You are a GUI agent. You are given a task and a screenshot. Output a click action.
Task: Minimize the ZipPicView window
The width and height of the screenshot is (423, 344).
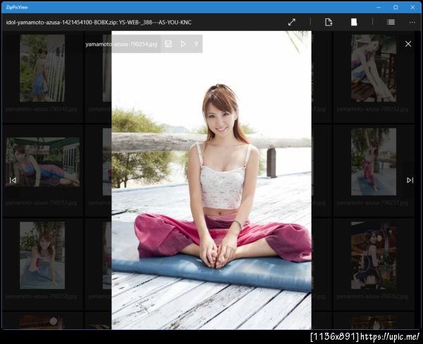pos(379,7)
